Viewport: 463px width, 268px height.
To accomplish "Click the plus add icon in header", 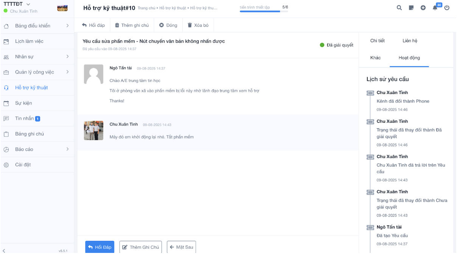I will [x=423, y=8].
